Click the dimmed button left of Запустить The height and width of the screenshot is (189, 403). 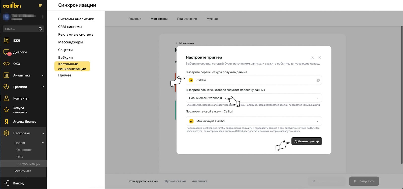click(326, 181)
